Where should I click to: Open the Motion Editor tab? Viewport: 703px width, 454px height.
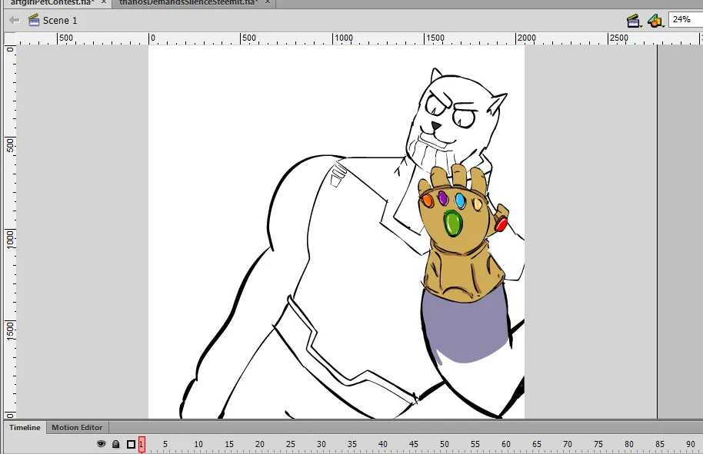tap(77, 428)
